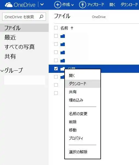The image size is (139, 165).
Task: Choose 開く in the context menu
Action: tap(83, 76)
